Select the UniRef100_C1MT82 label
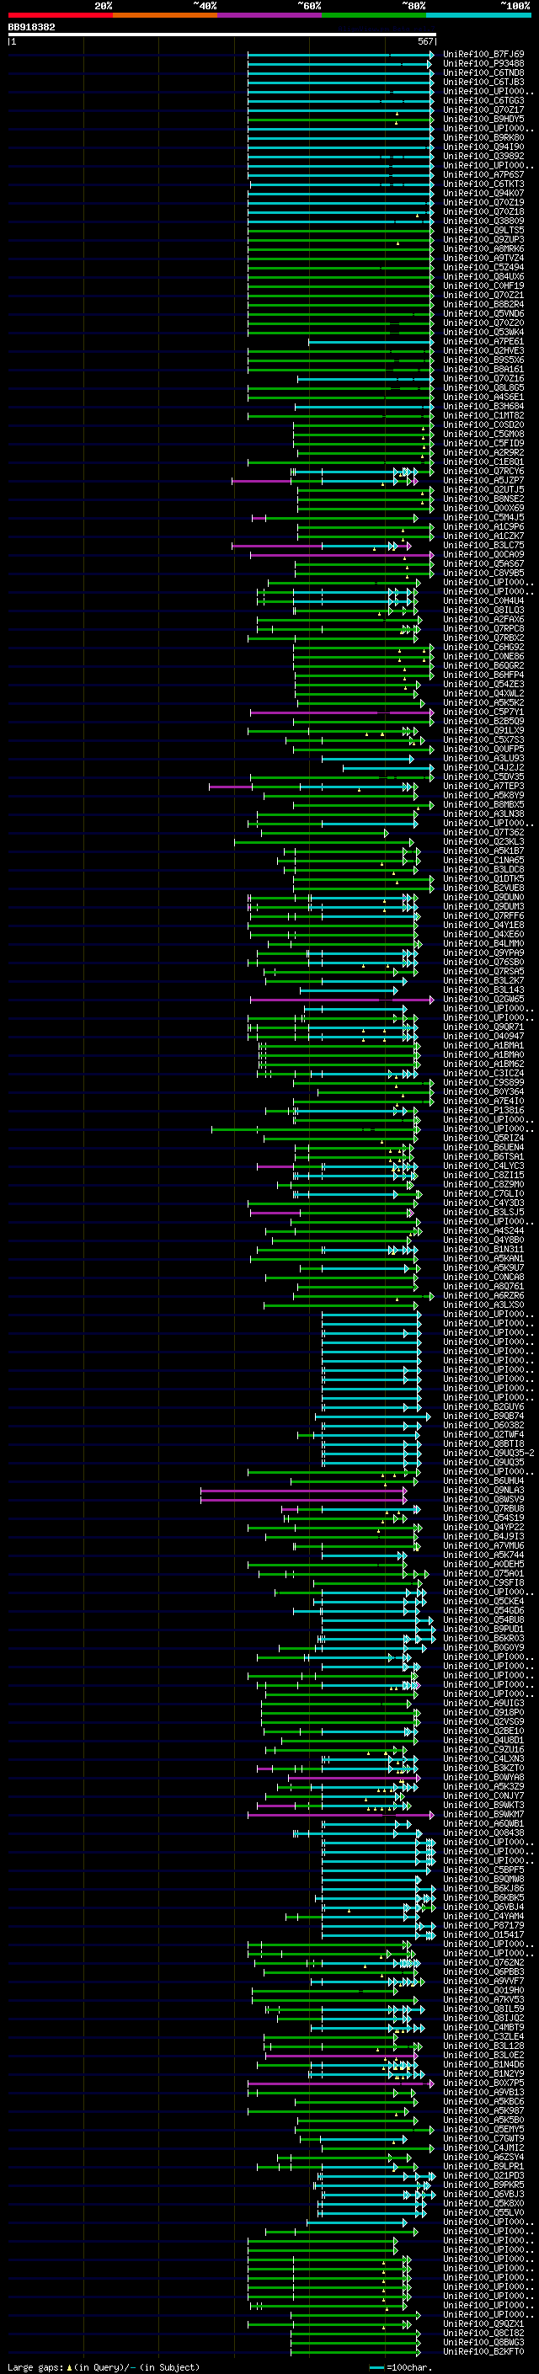Image resolution: width=539 pixels, height=2374 pixels. click(x=483, y=416)
